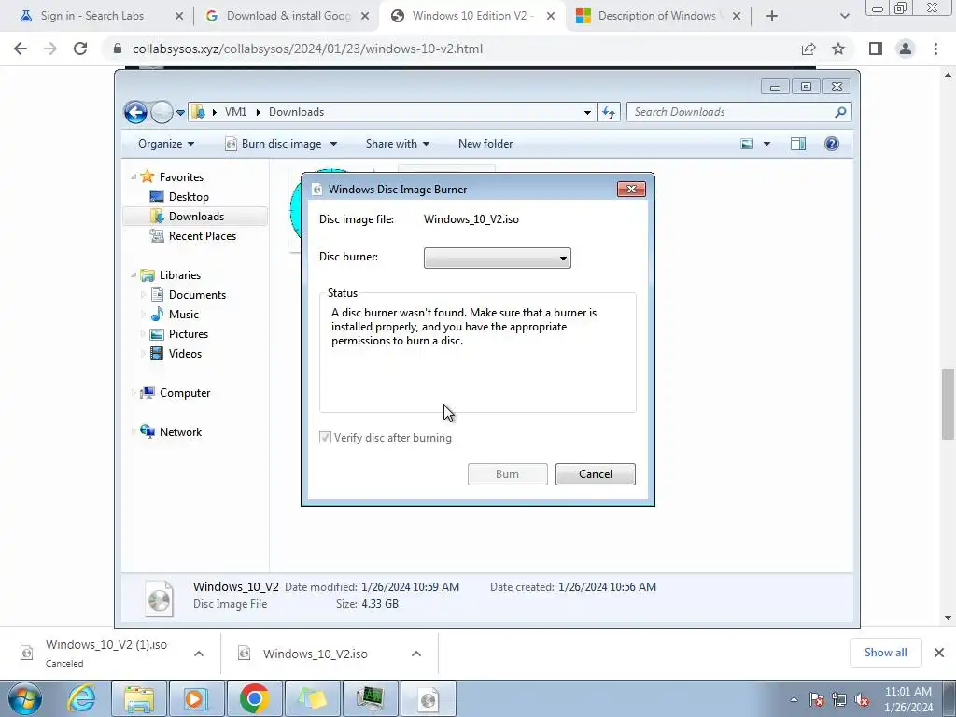Open Documents library in sidebar

tap(197, 295)
